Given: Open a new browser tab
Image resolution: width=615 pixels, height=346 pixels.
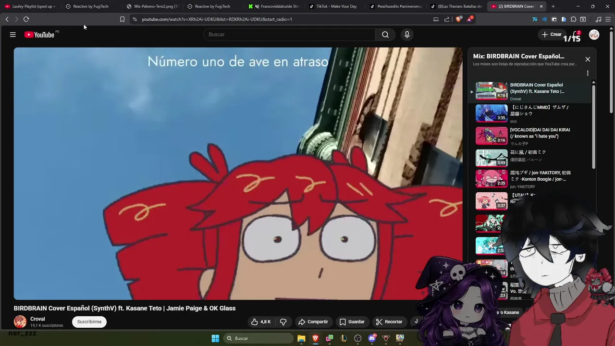Looking at the screenshot, I should point(553,6).
